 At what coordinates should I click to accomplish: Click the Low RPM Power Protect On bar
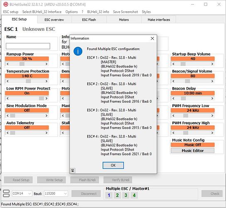27,93
